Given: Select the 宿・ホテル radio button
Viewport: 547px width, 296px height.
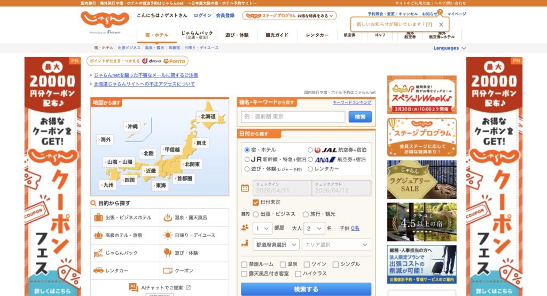Looking at the screenshot, I should 247,150.
